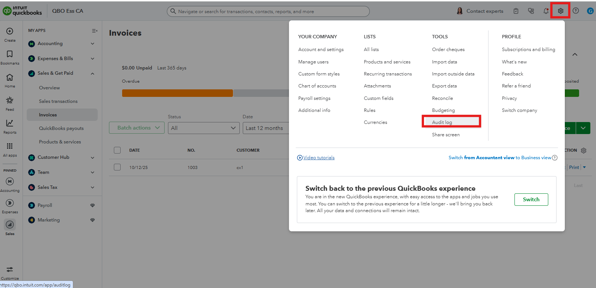Click the table settings gear icon
596x288 pixels.
(x=584, y=151)
